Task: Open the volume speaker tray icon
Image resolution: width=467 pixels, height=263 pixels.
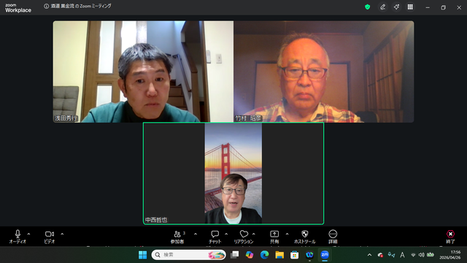Action: [x=422, y=255]
